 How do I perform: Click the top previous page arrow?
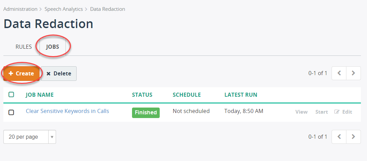pos(339,73)
